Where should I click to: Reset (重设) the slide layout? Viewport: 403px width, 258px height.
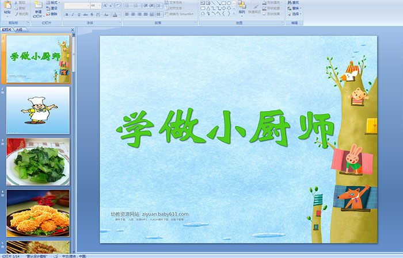[52, 8]
